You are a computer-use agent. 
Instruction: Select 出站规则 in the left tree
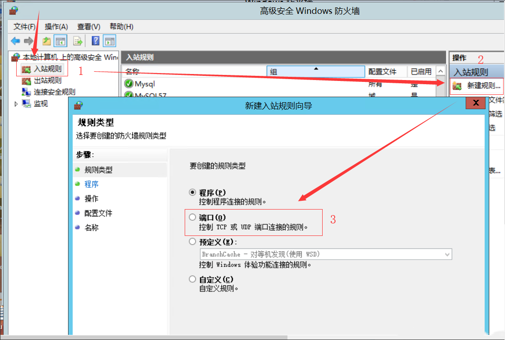click(x=47, y=80)
